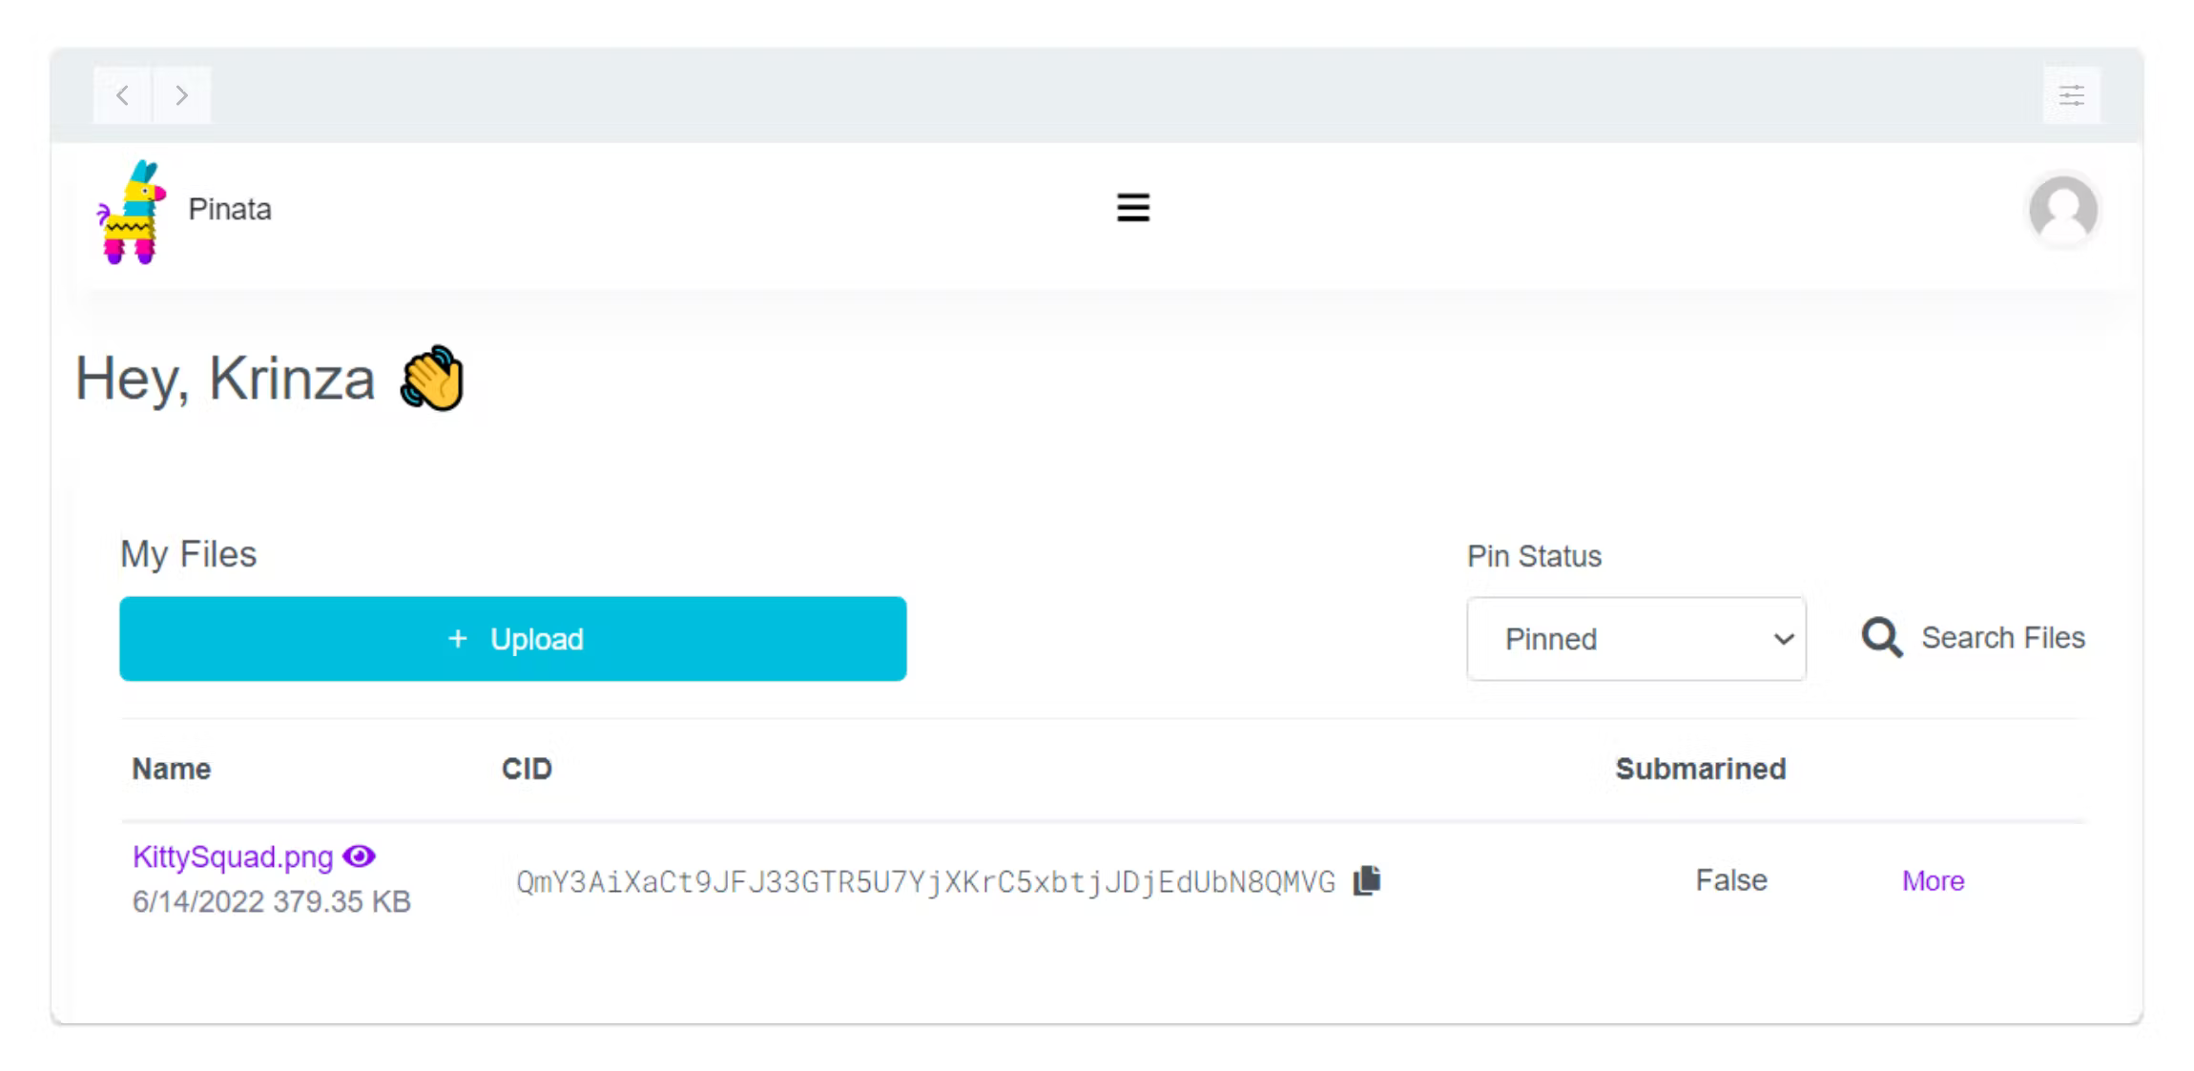2194x1071 pixels.
Task: Click the Pinned dropdown chevron arrow
Action: tap(1783, 640)
